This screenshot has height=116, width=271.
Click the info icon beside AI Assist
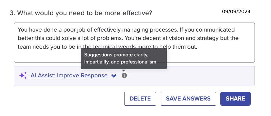124,75
